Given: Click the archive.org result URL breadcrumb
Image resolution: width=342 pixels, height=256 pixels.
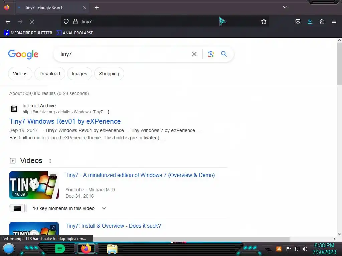Looking at the screenshot, I should pos(62,112).
